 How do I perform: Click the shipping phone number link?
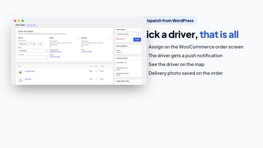coord(86,52)
